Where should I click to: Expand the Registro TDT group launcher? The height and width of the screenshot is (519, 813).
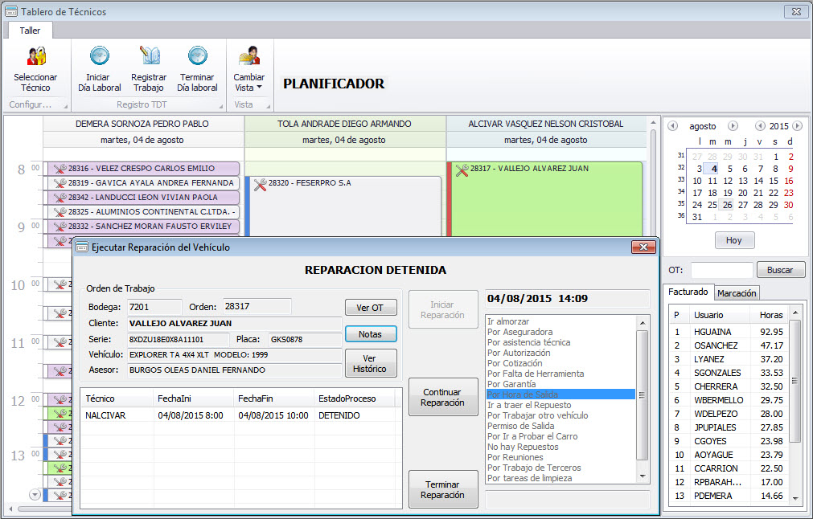221,106
